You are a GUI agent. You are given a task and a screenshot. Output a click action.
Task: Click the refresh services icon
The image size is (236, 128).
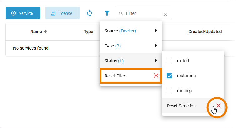pos(90,13)
